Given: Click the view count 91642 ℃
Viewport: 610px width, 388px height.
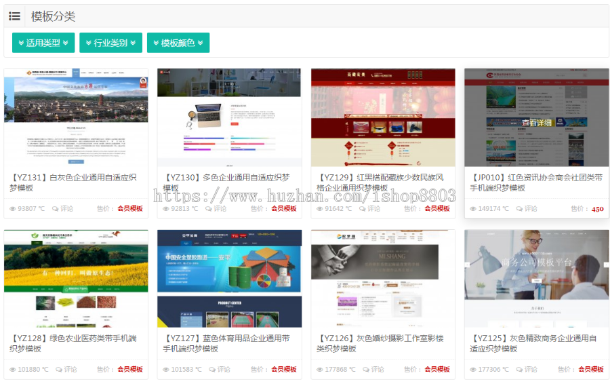Looking at the screenshot, I should pyautogui.click(x=338, y=209).
